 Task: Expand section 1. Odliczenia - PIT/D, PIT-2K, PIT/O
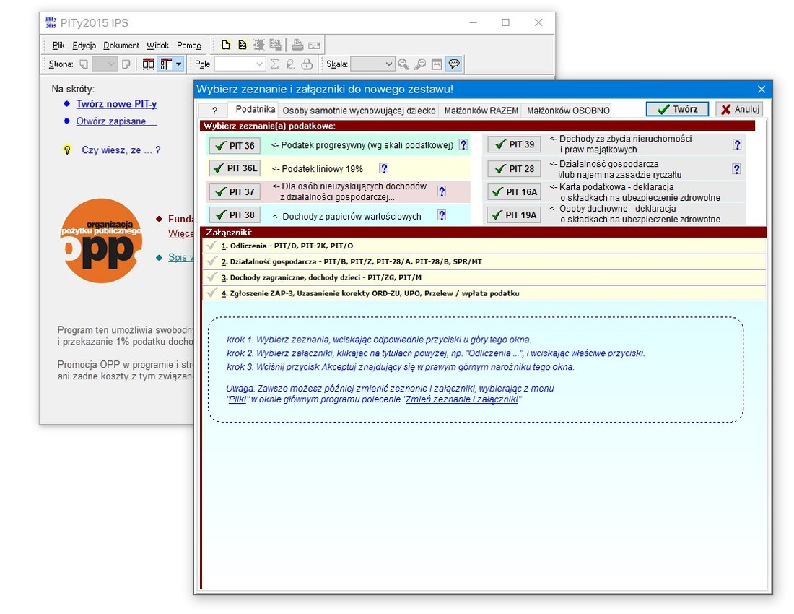484,246
